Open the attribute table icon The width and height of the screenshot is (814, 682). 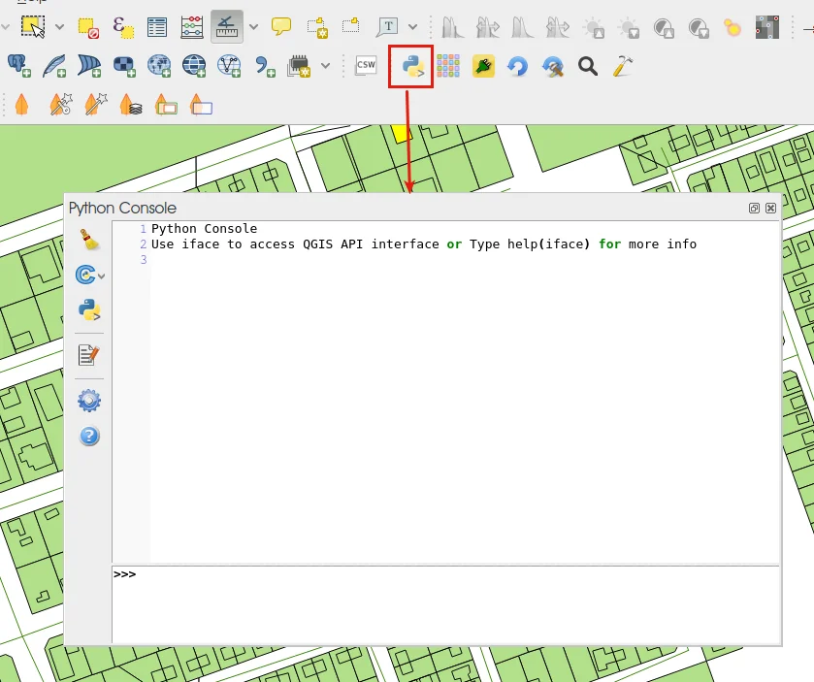coord(157,27)
